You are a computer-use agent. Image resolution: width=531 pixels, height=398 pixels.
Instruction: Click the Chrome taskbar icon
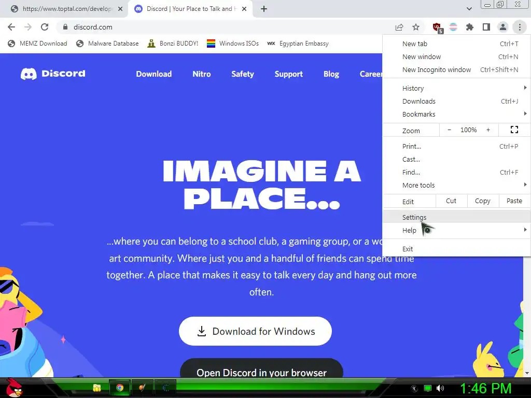coord(120,388)
